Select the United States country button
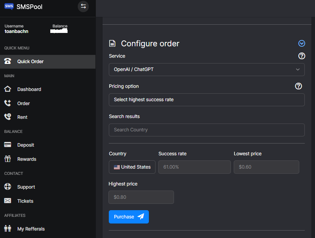 pos(132,167)
